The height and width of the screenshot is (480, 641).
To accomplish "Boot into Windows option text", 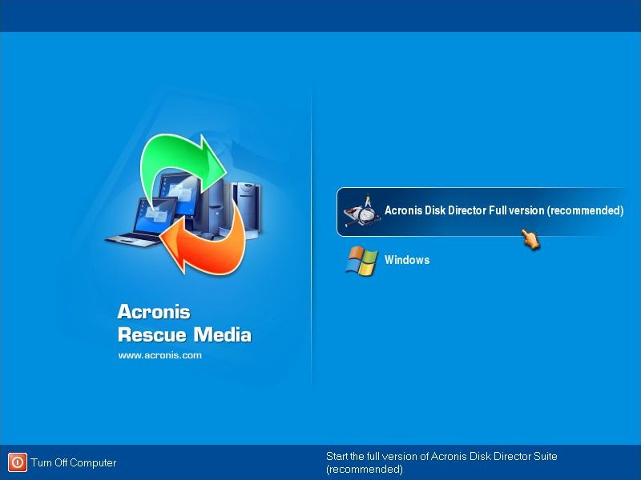I will coord(407,260).
